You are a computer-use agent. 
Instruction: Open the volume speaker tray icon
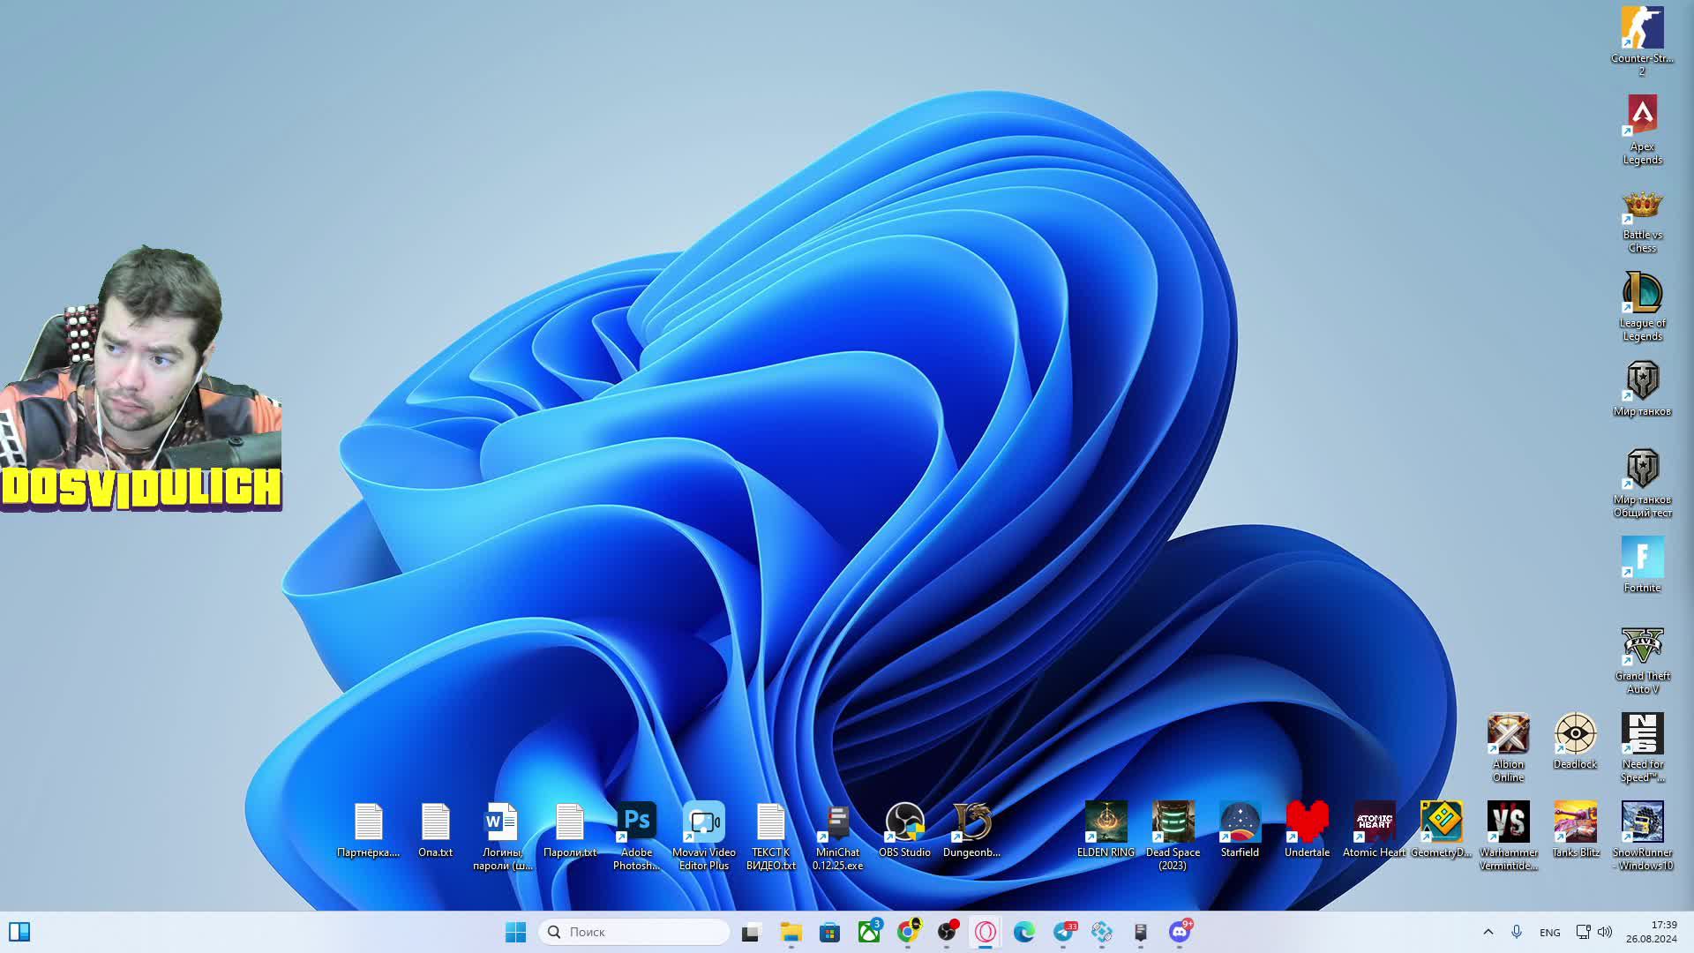(1605, 932)
